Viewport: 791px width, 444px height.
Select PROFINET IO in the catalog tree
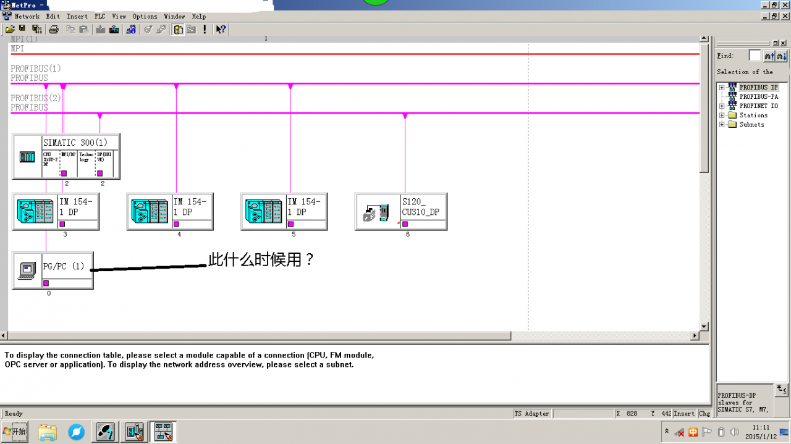tap(758, 106)
